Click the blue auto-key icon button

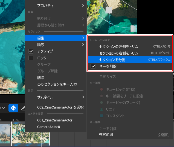pos(13,108)
